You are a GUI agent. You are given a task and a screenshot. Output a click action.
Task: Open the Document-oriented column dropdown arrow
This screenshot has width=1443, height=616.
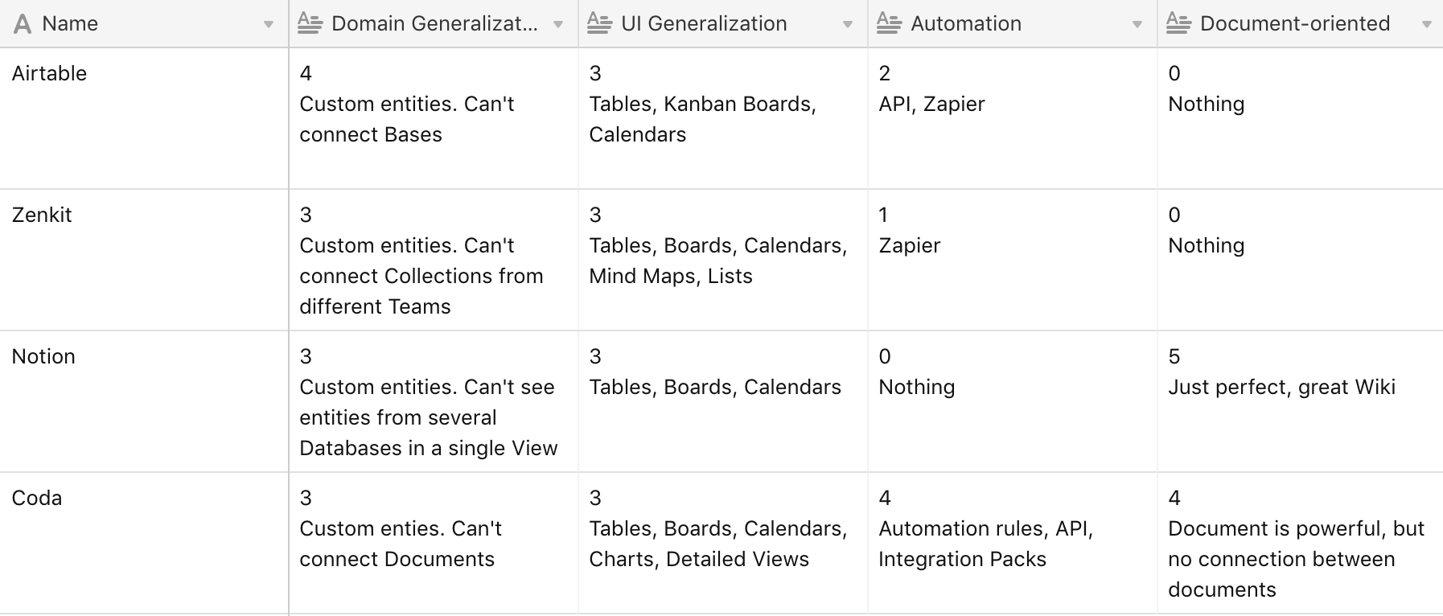(x=1426, y=25)
